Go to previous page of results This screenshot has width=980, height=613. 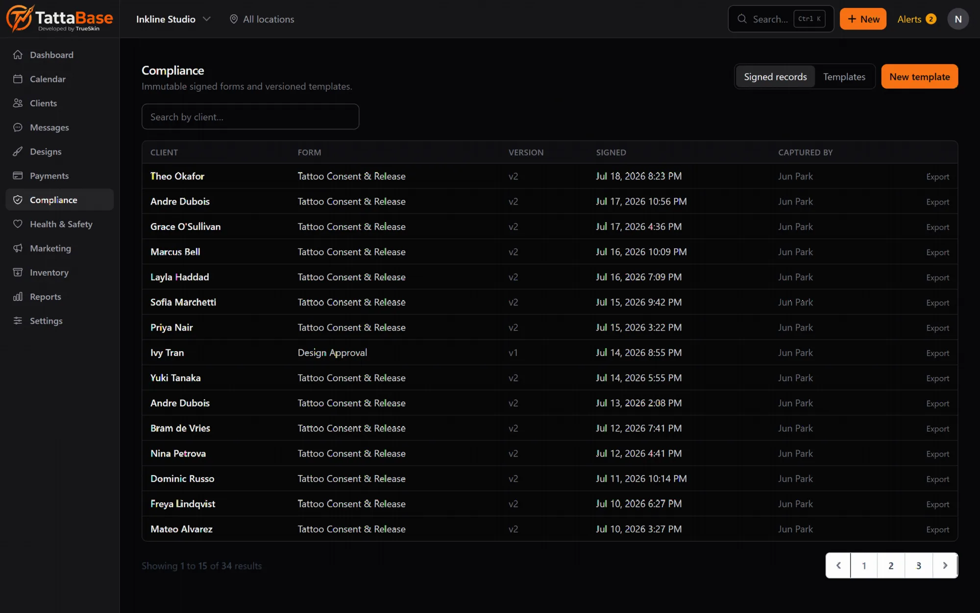[838, 565]
